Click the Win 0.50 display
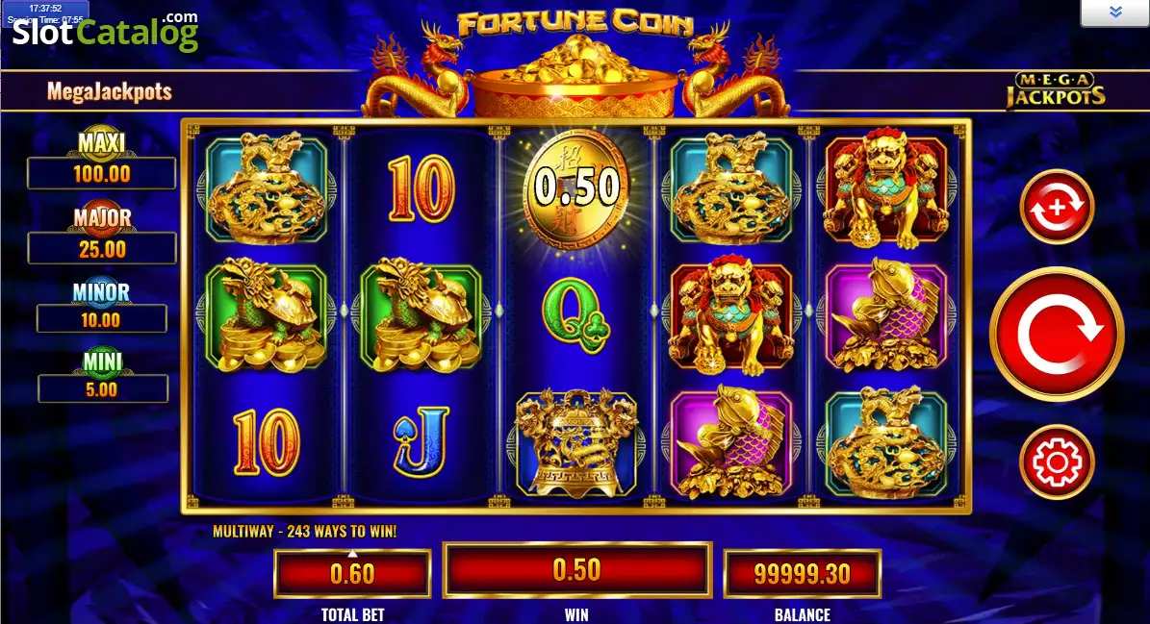This screenshot has height=624, width=1150. [x=577, y=570]
